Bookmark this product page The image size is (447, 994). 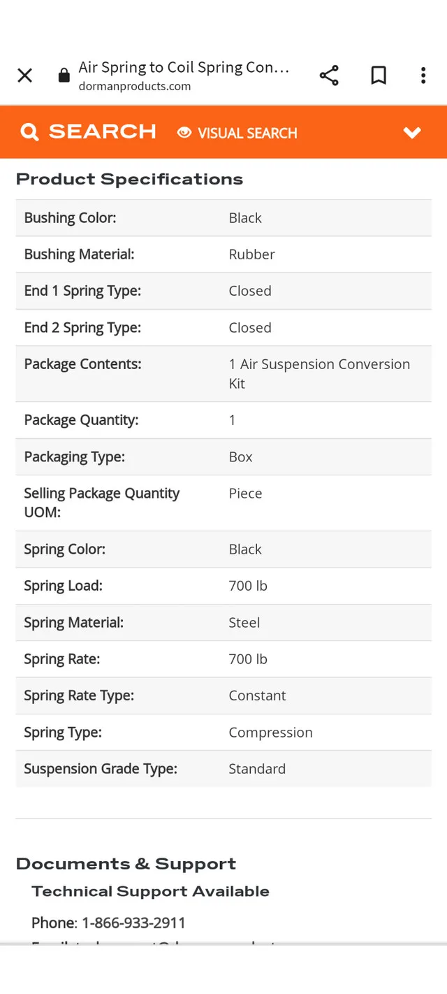379,75
